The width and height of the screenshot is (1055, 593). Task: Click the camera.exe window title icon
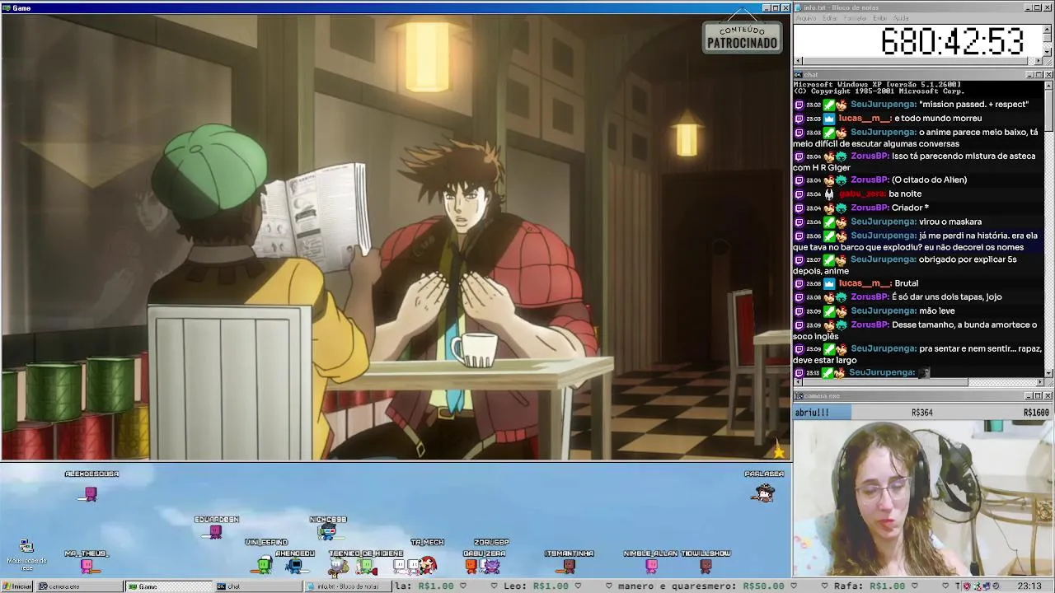click(x=798, y=396)
